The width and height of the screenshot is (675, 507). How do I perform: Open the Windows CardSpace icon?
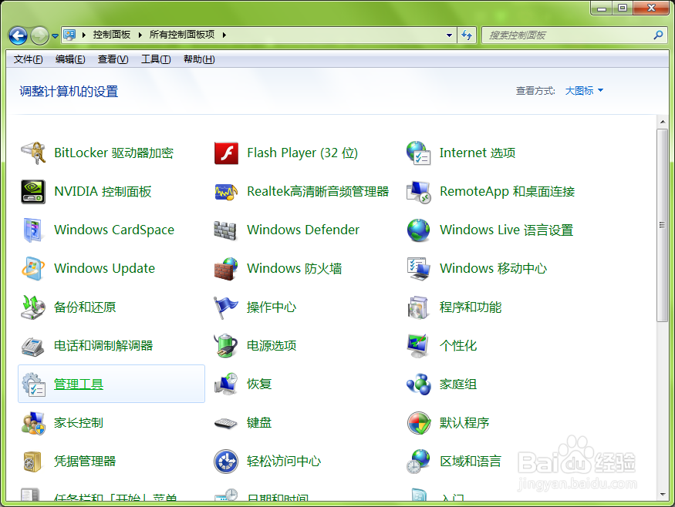tap(33, 230)
